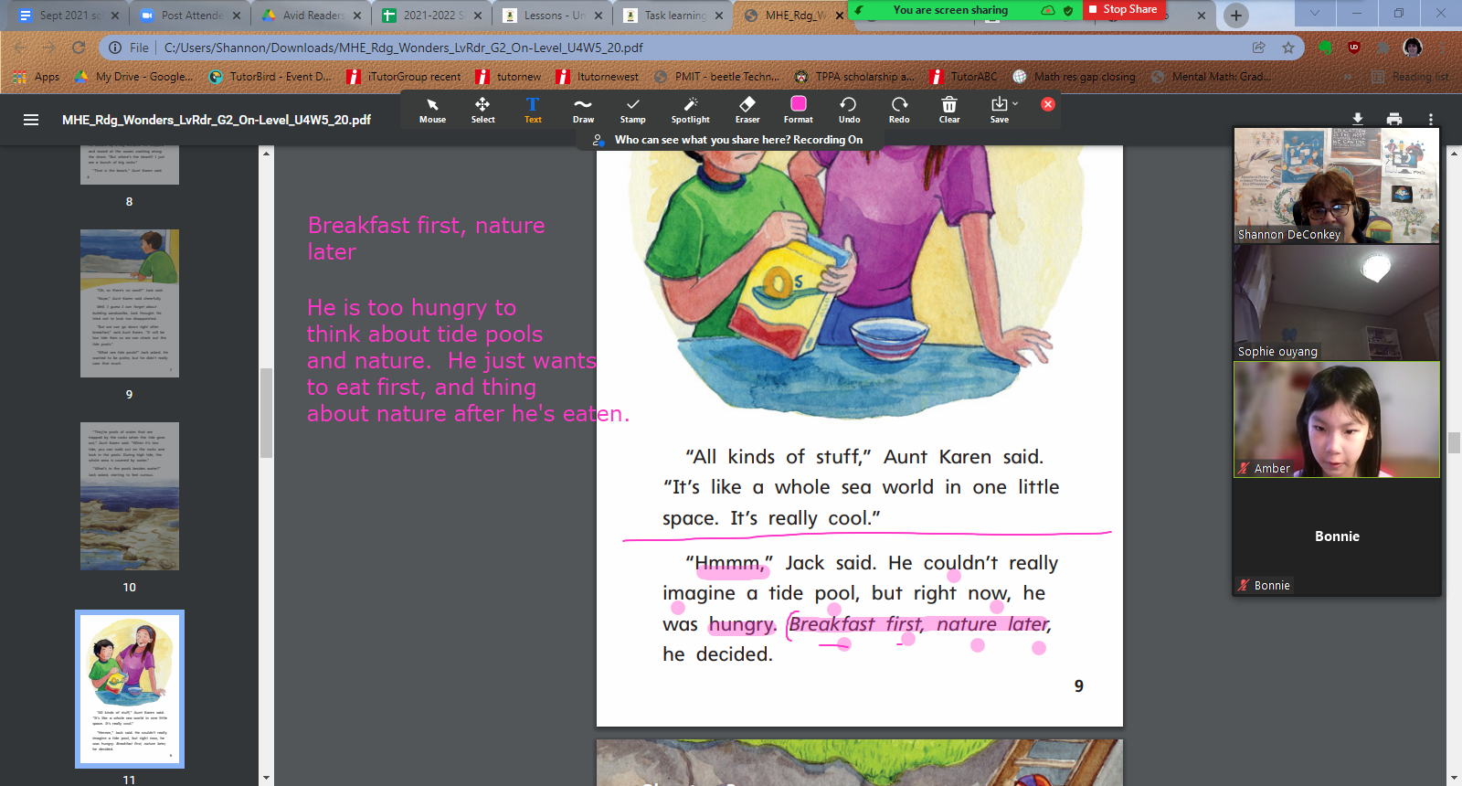The height and width of the screenshot is (786, 1462).
Task: Select the Eraser annotation tool
Action: click(x=747, y=110)
